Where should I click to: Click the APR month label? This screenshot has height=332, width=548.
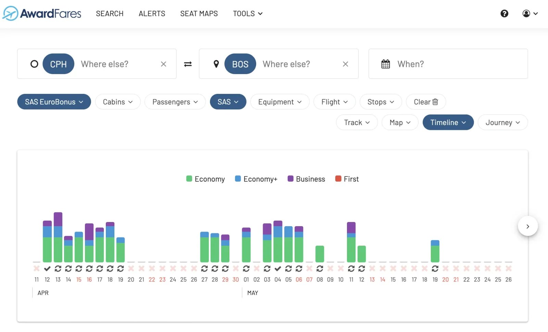click(x=43, y=293)
